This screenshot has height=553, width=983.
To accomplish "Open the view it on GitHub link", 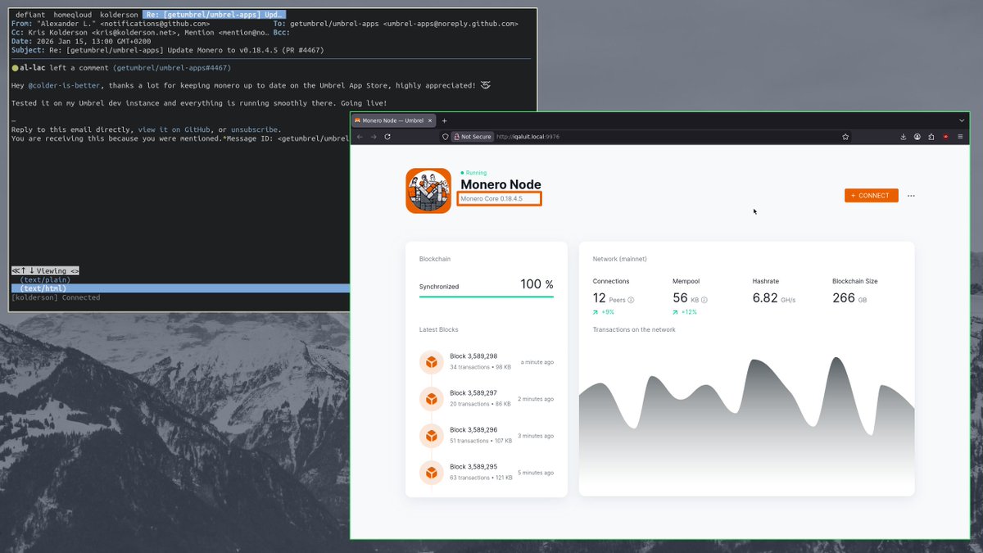I will (173, 129).
